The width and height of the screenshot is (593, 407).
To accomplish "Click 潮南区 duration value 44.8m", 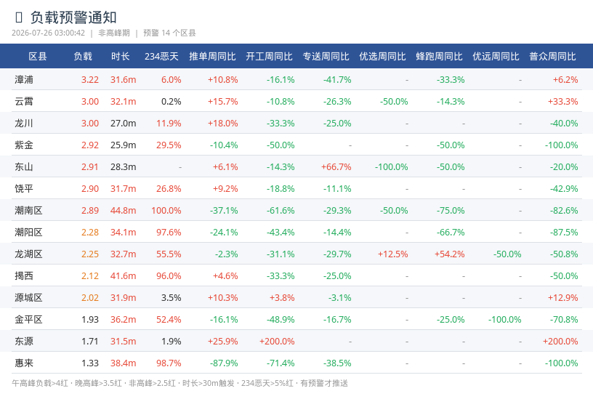I will pyautogui.click(x=124, y=211).
